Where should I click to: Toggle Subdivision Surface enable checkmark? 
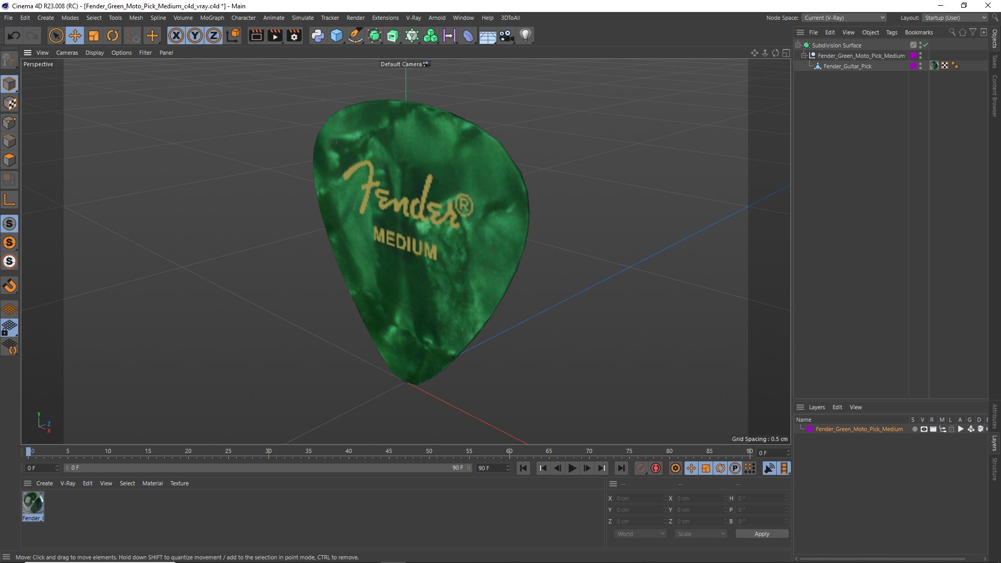[x=925, y=45]
